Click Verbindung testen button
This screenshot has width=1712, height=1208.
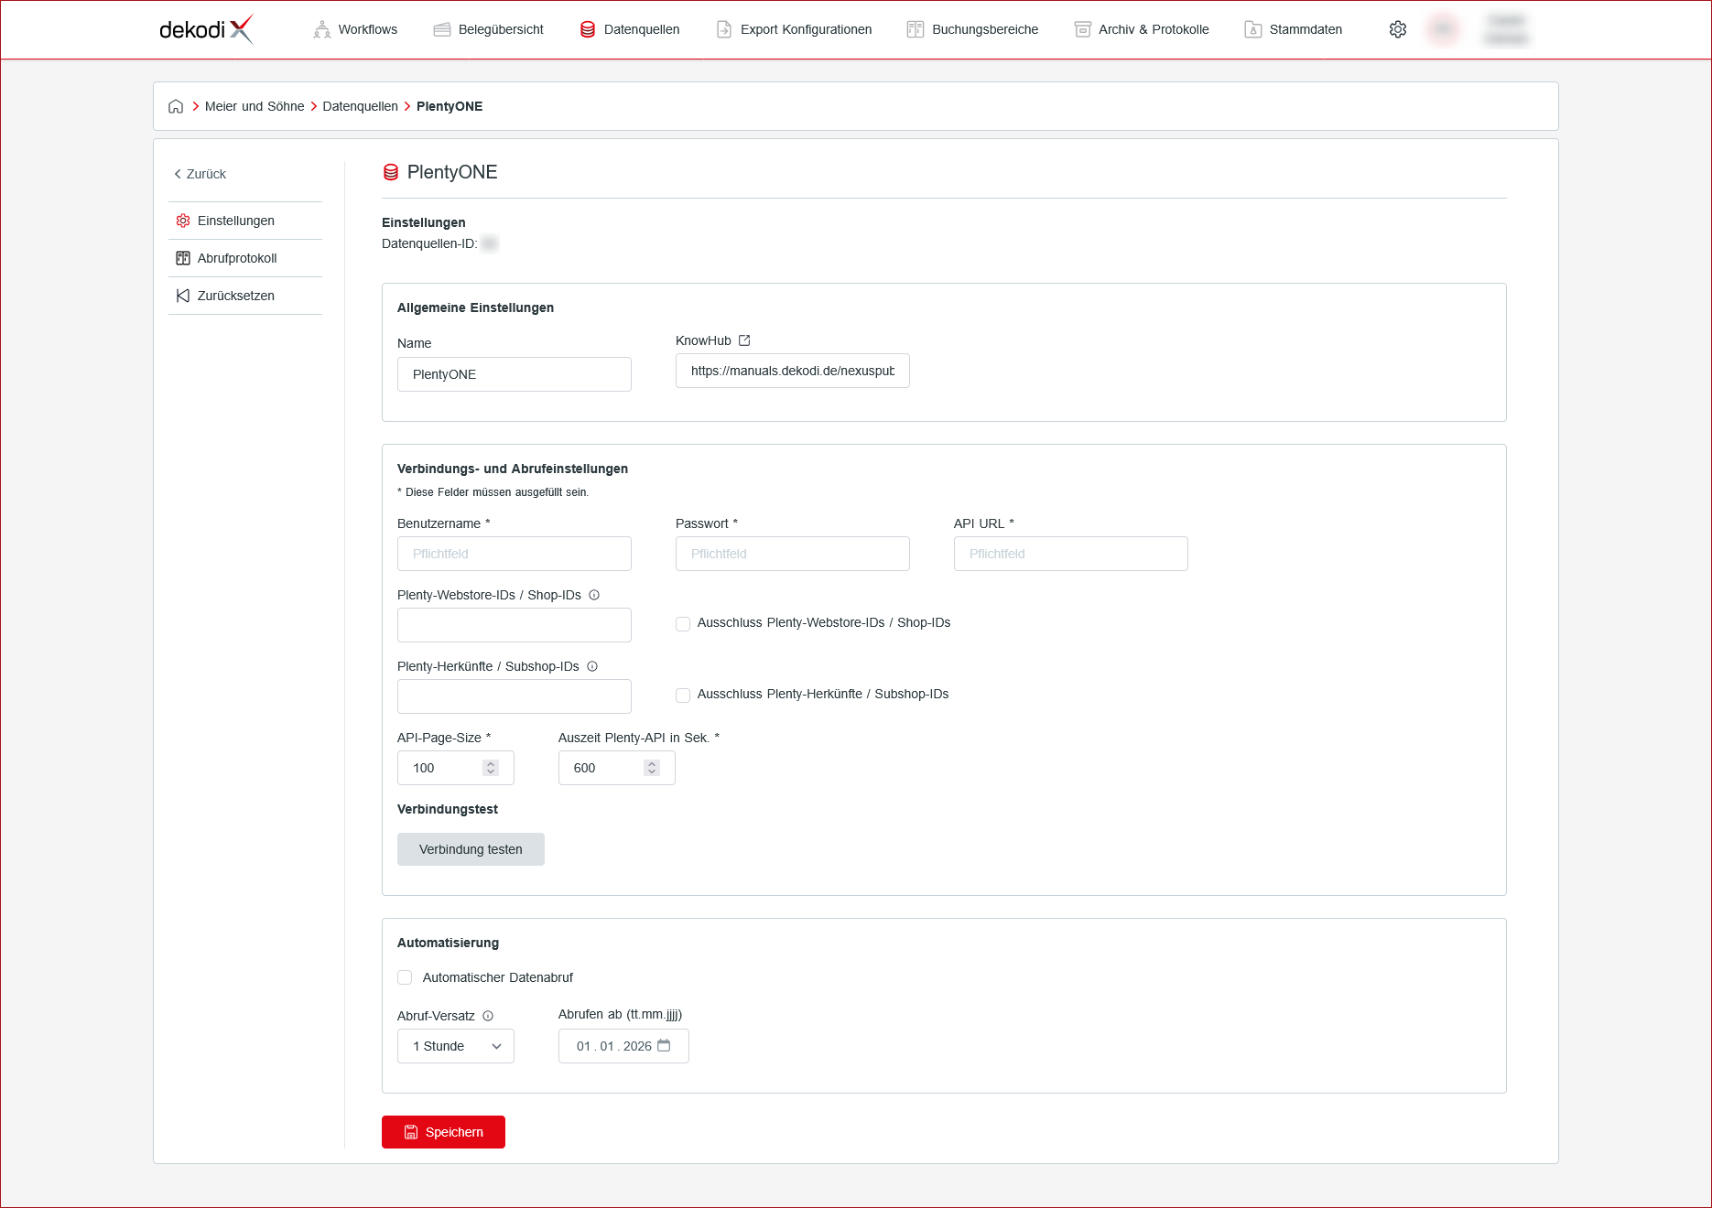tap(471, 849)
